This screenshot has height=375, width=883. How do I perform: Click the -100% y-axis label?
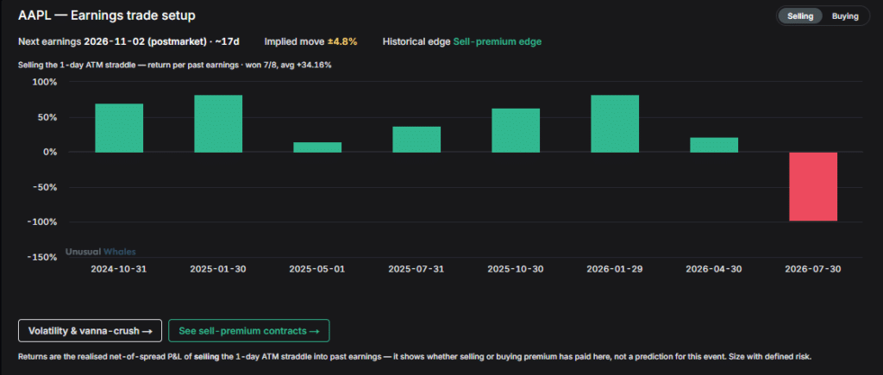(x=43, y=222)
